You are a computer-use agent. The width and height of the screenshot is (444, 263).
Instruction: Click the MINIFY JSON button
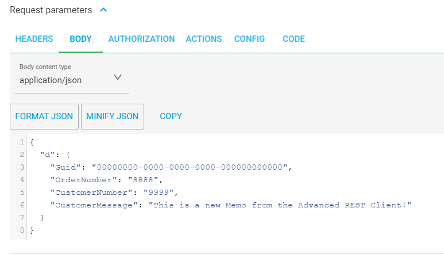[113, 116]
